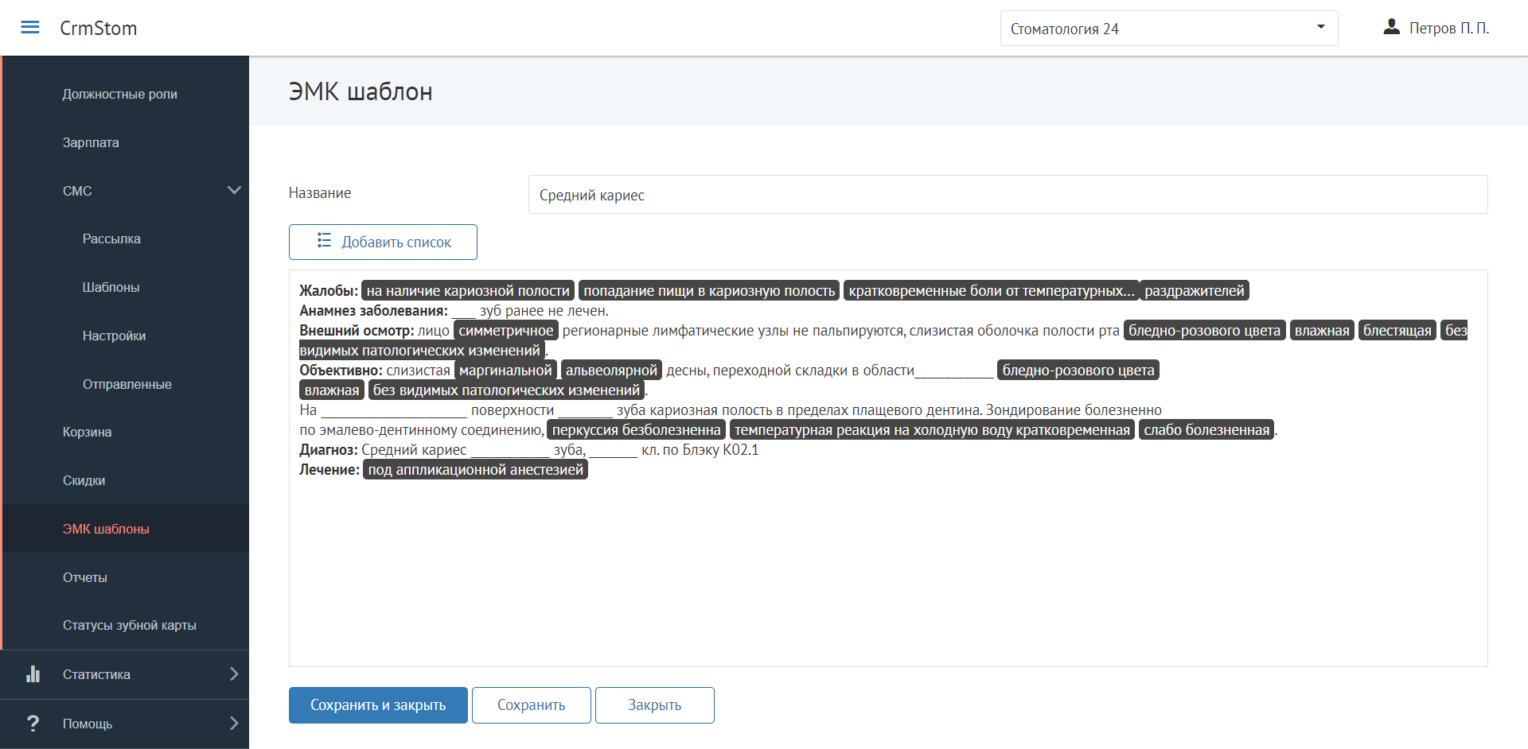Click the Statistics bar chart icon
1528x749 pixels.
[x=33, y=674]
